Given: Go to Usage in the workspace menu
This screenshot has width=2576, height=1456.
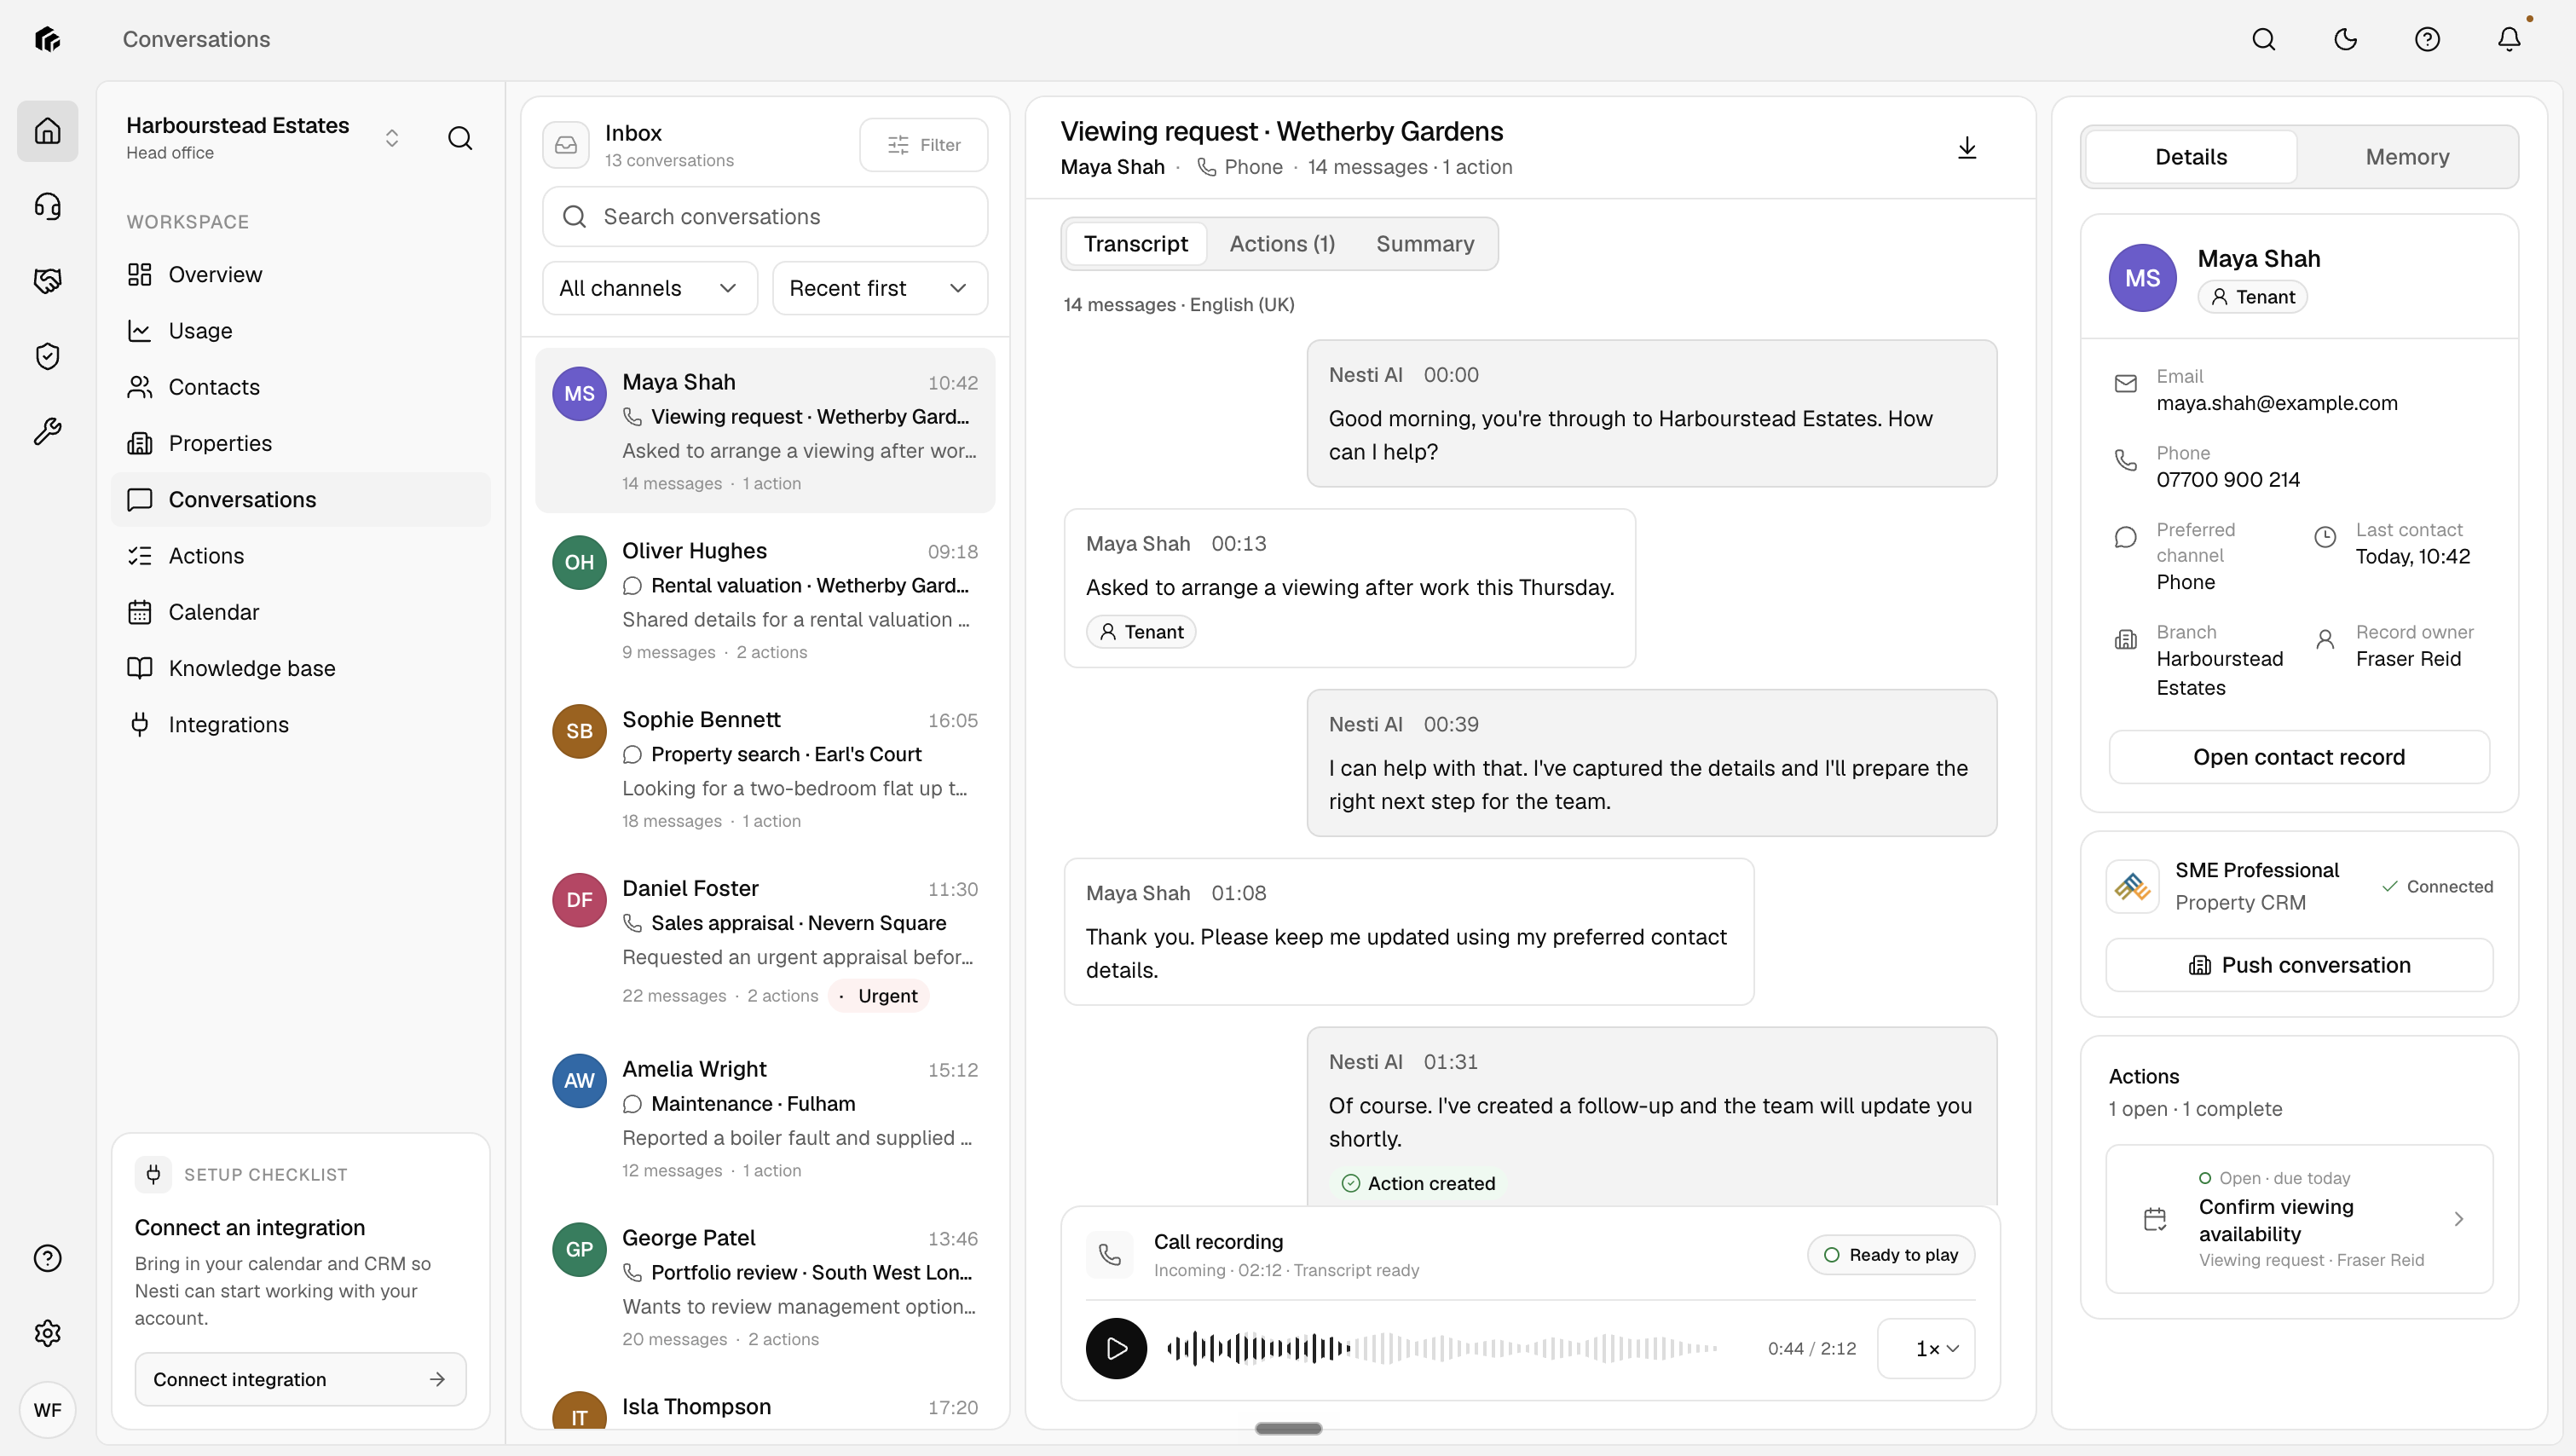Looking at the screenshot, I should [300, 331].
